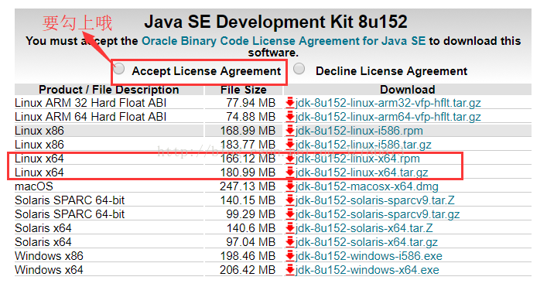This screenshot has width=547, height=287.
Task: Click red arrow icon beside windows-x64.exe
Action: point(290,270)
